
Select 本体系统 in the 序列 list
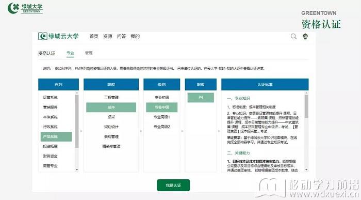click(x=50, y=117)
